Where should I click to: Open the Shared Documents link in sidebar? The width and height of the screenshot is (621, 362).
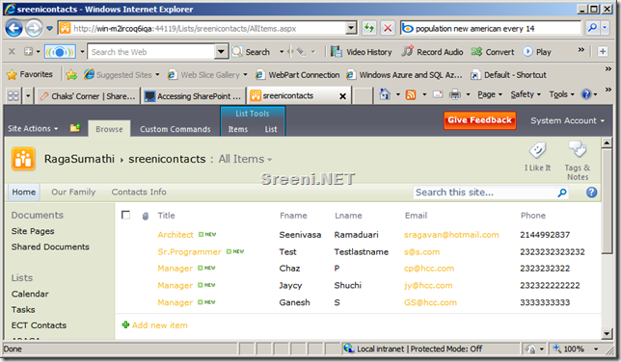coord(50,246)
